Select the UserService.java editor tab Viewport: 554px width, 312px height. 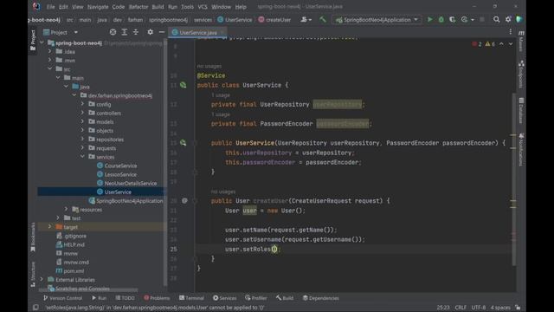click(x=198, y=32)
